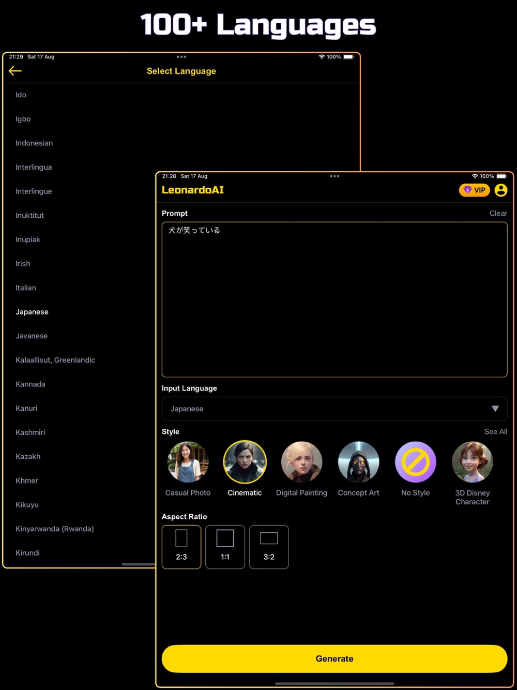Pick the Concept Art style

point(359,462)
